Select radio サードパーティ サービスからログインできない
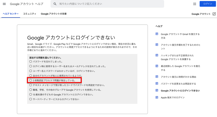Viewport: 217px width, 117px height. 31,99
